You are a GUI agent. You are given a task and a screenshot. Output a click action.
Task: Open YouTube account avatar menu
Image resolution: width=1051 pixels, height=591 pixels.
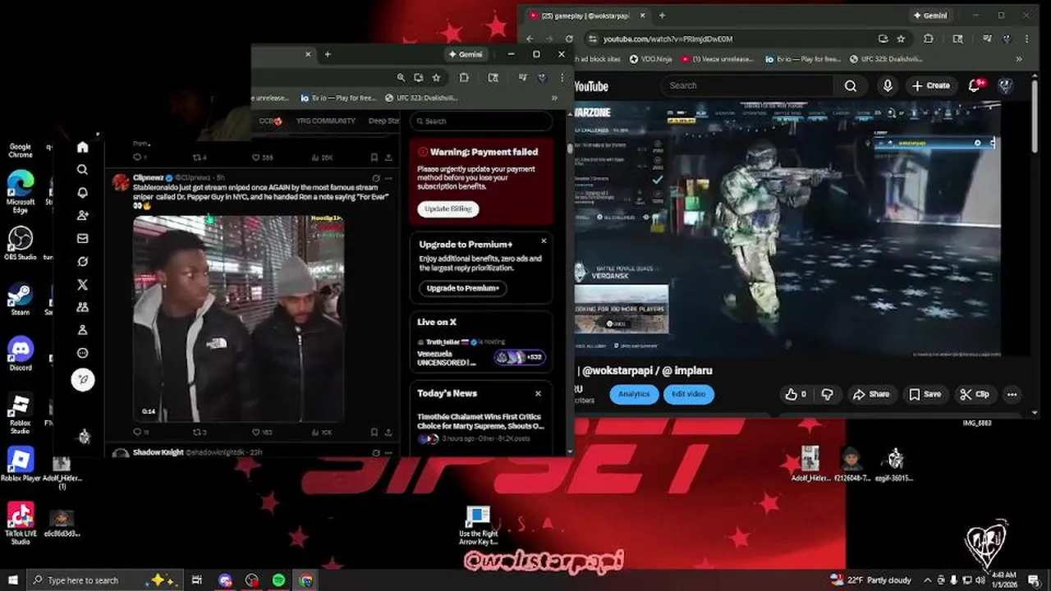click(1006, 85)
